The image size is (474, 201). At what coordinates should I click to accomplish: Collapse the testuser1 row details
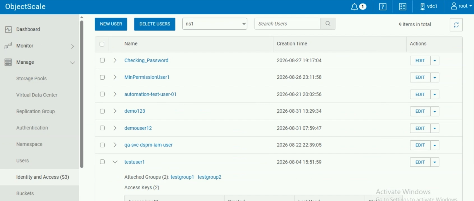115,162
